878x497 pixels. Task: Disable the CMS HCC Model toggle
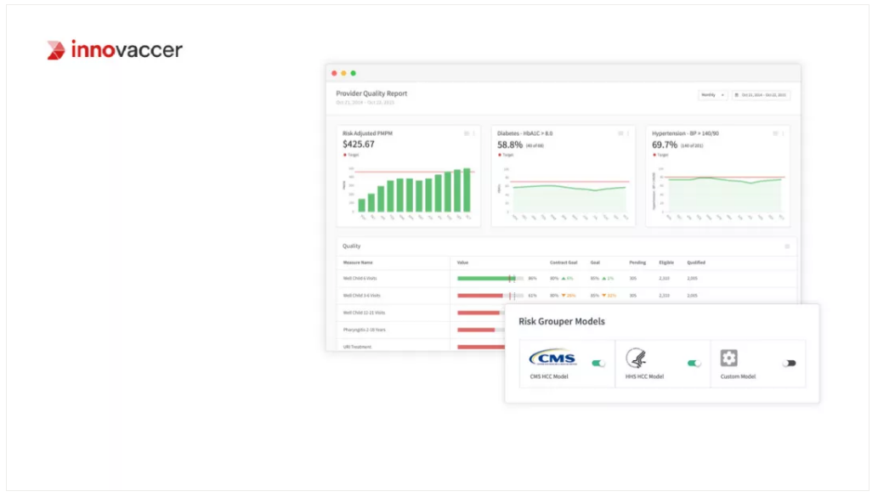click(598, 364)
